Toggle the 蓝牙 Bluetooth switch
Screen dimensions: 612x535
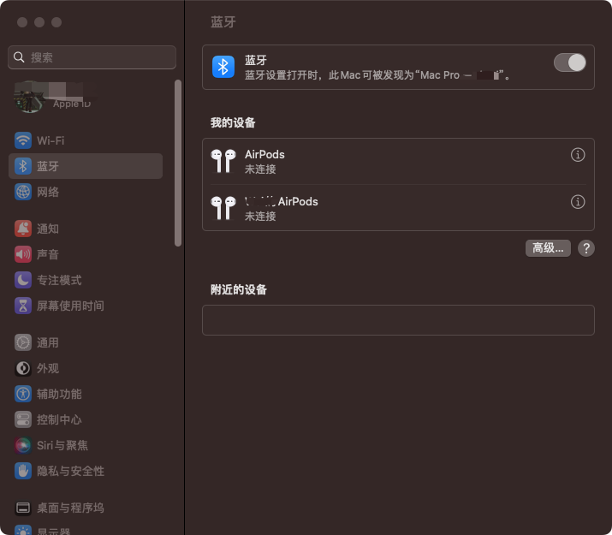coord(569,62)
